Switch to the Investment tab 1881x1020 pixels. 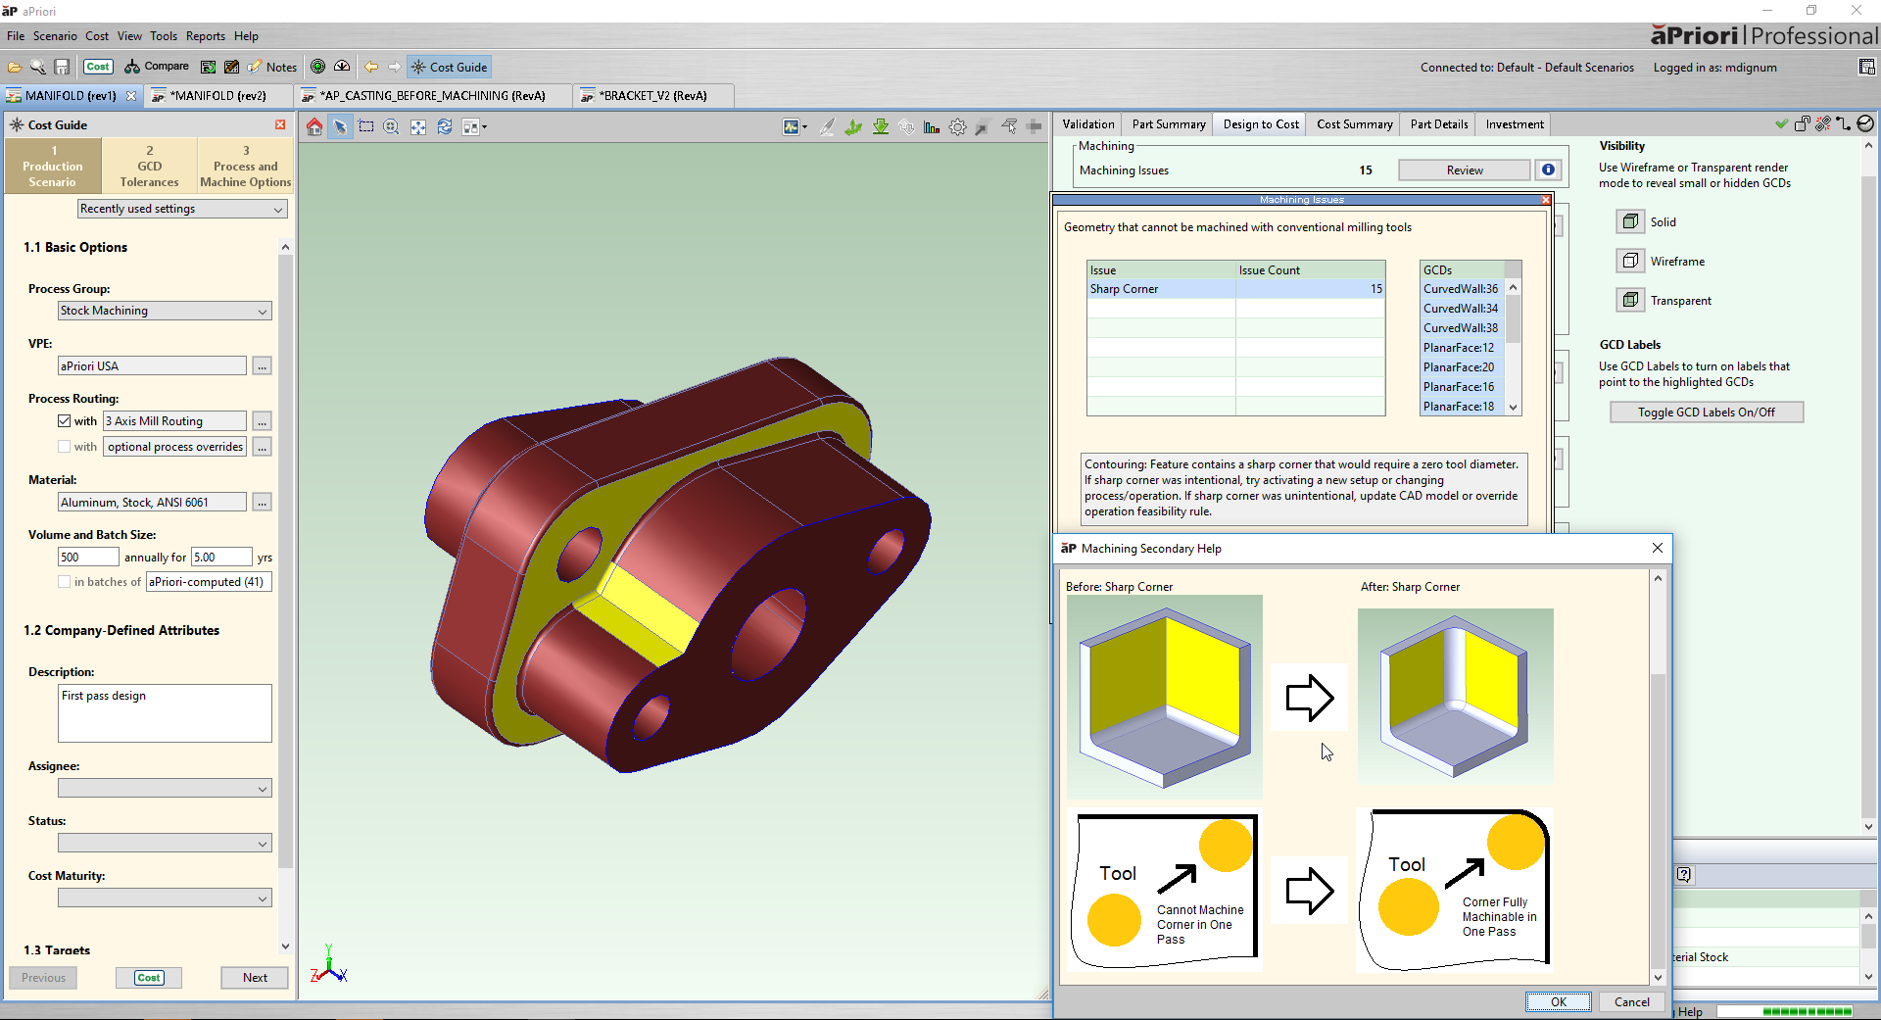point(1515,124)
